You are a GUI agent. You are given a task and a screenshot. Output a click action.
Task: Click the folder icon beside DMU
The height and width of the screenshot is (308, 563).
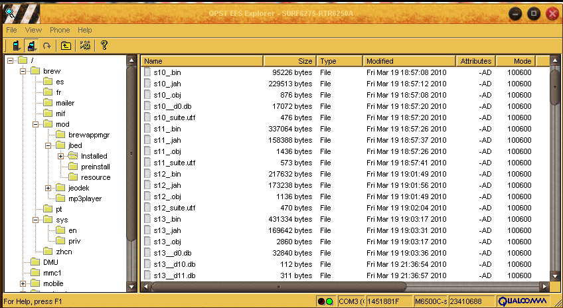click(x=35, y=262)
